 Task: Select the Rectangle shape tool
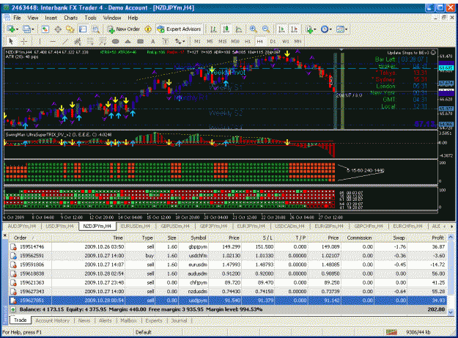(140, 42)
